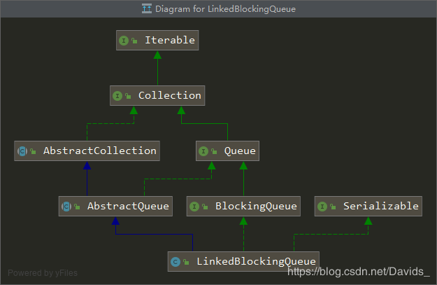Click the Queue label text
The height and width of the screenshot is (285, 437).
(x=240, y=151)
